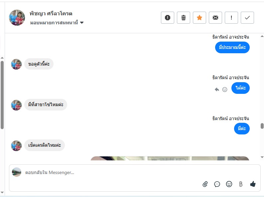Attach a file using the paperclip icon
Screen dimensions: 264x197
[x=205, y=184]
